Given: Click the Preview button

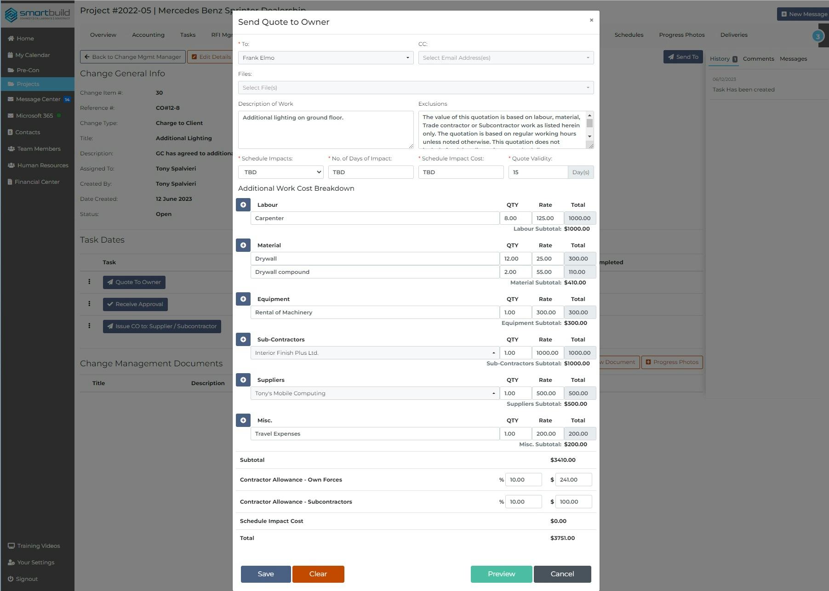Looking at the screenshot, I should coord(501,574).
